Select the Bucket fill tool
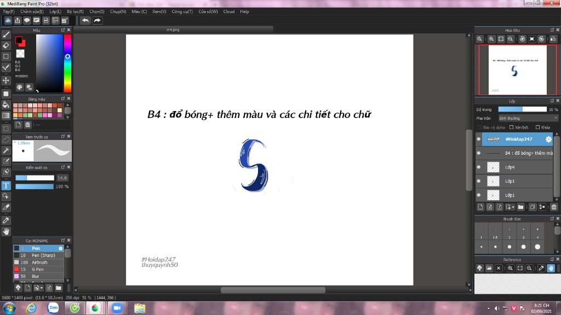 (x=6, y=104)
